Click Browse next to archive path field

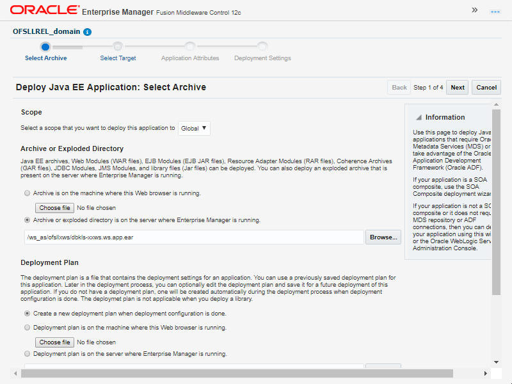(383, 237)
